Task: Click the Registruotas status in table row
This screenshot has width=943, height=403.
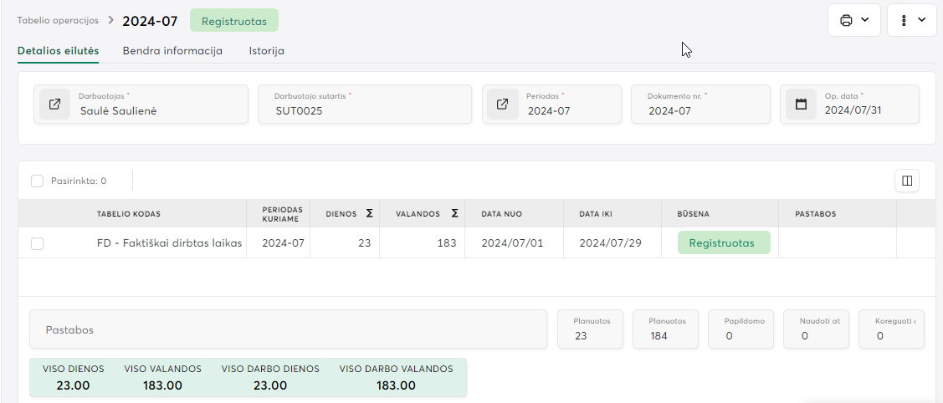Action: (x=723, y=243)
